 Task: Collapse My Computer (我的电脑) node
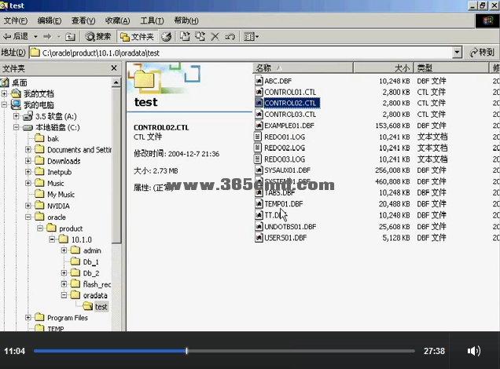pos(5,104)
